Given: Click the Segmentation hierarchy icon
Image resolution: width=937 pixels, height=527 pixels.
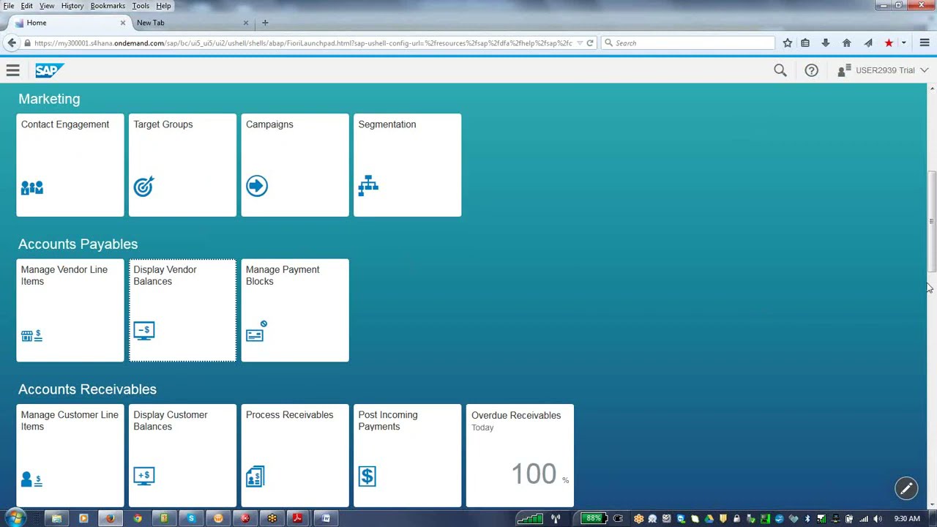Looking at the screenshot, I should 368,186.
